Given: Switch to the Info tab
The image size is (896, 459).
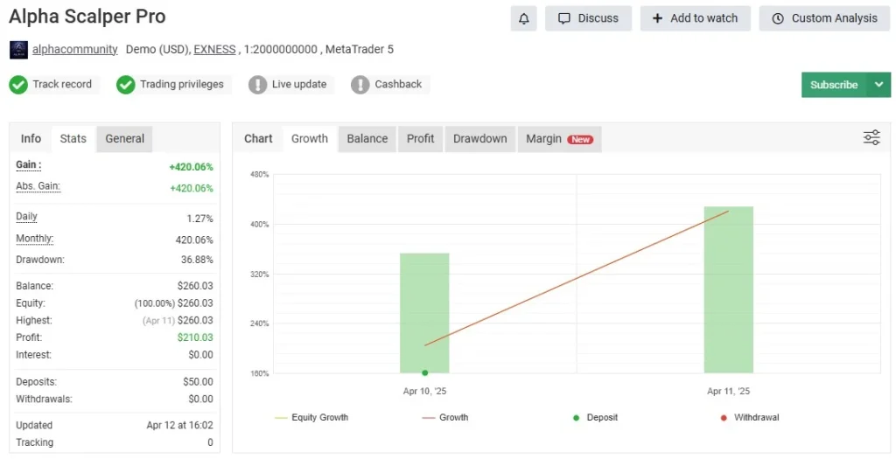Looking at the screenshot, I should pos(31,139).
